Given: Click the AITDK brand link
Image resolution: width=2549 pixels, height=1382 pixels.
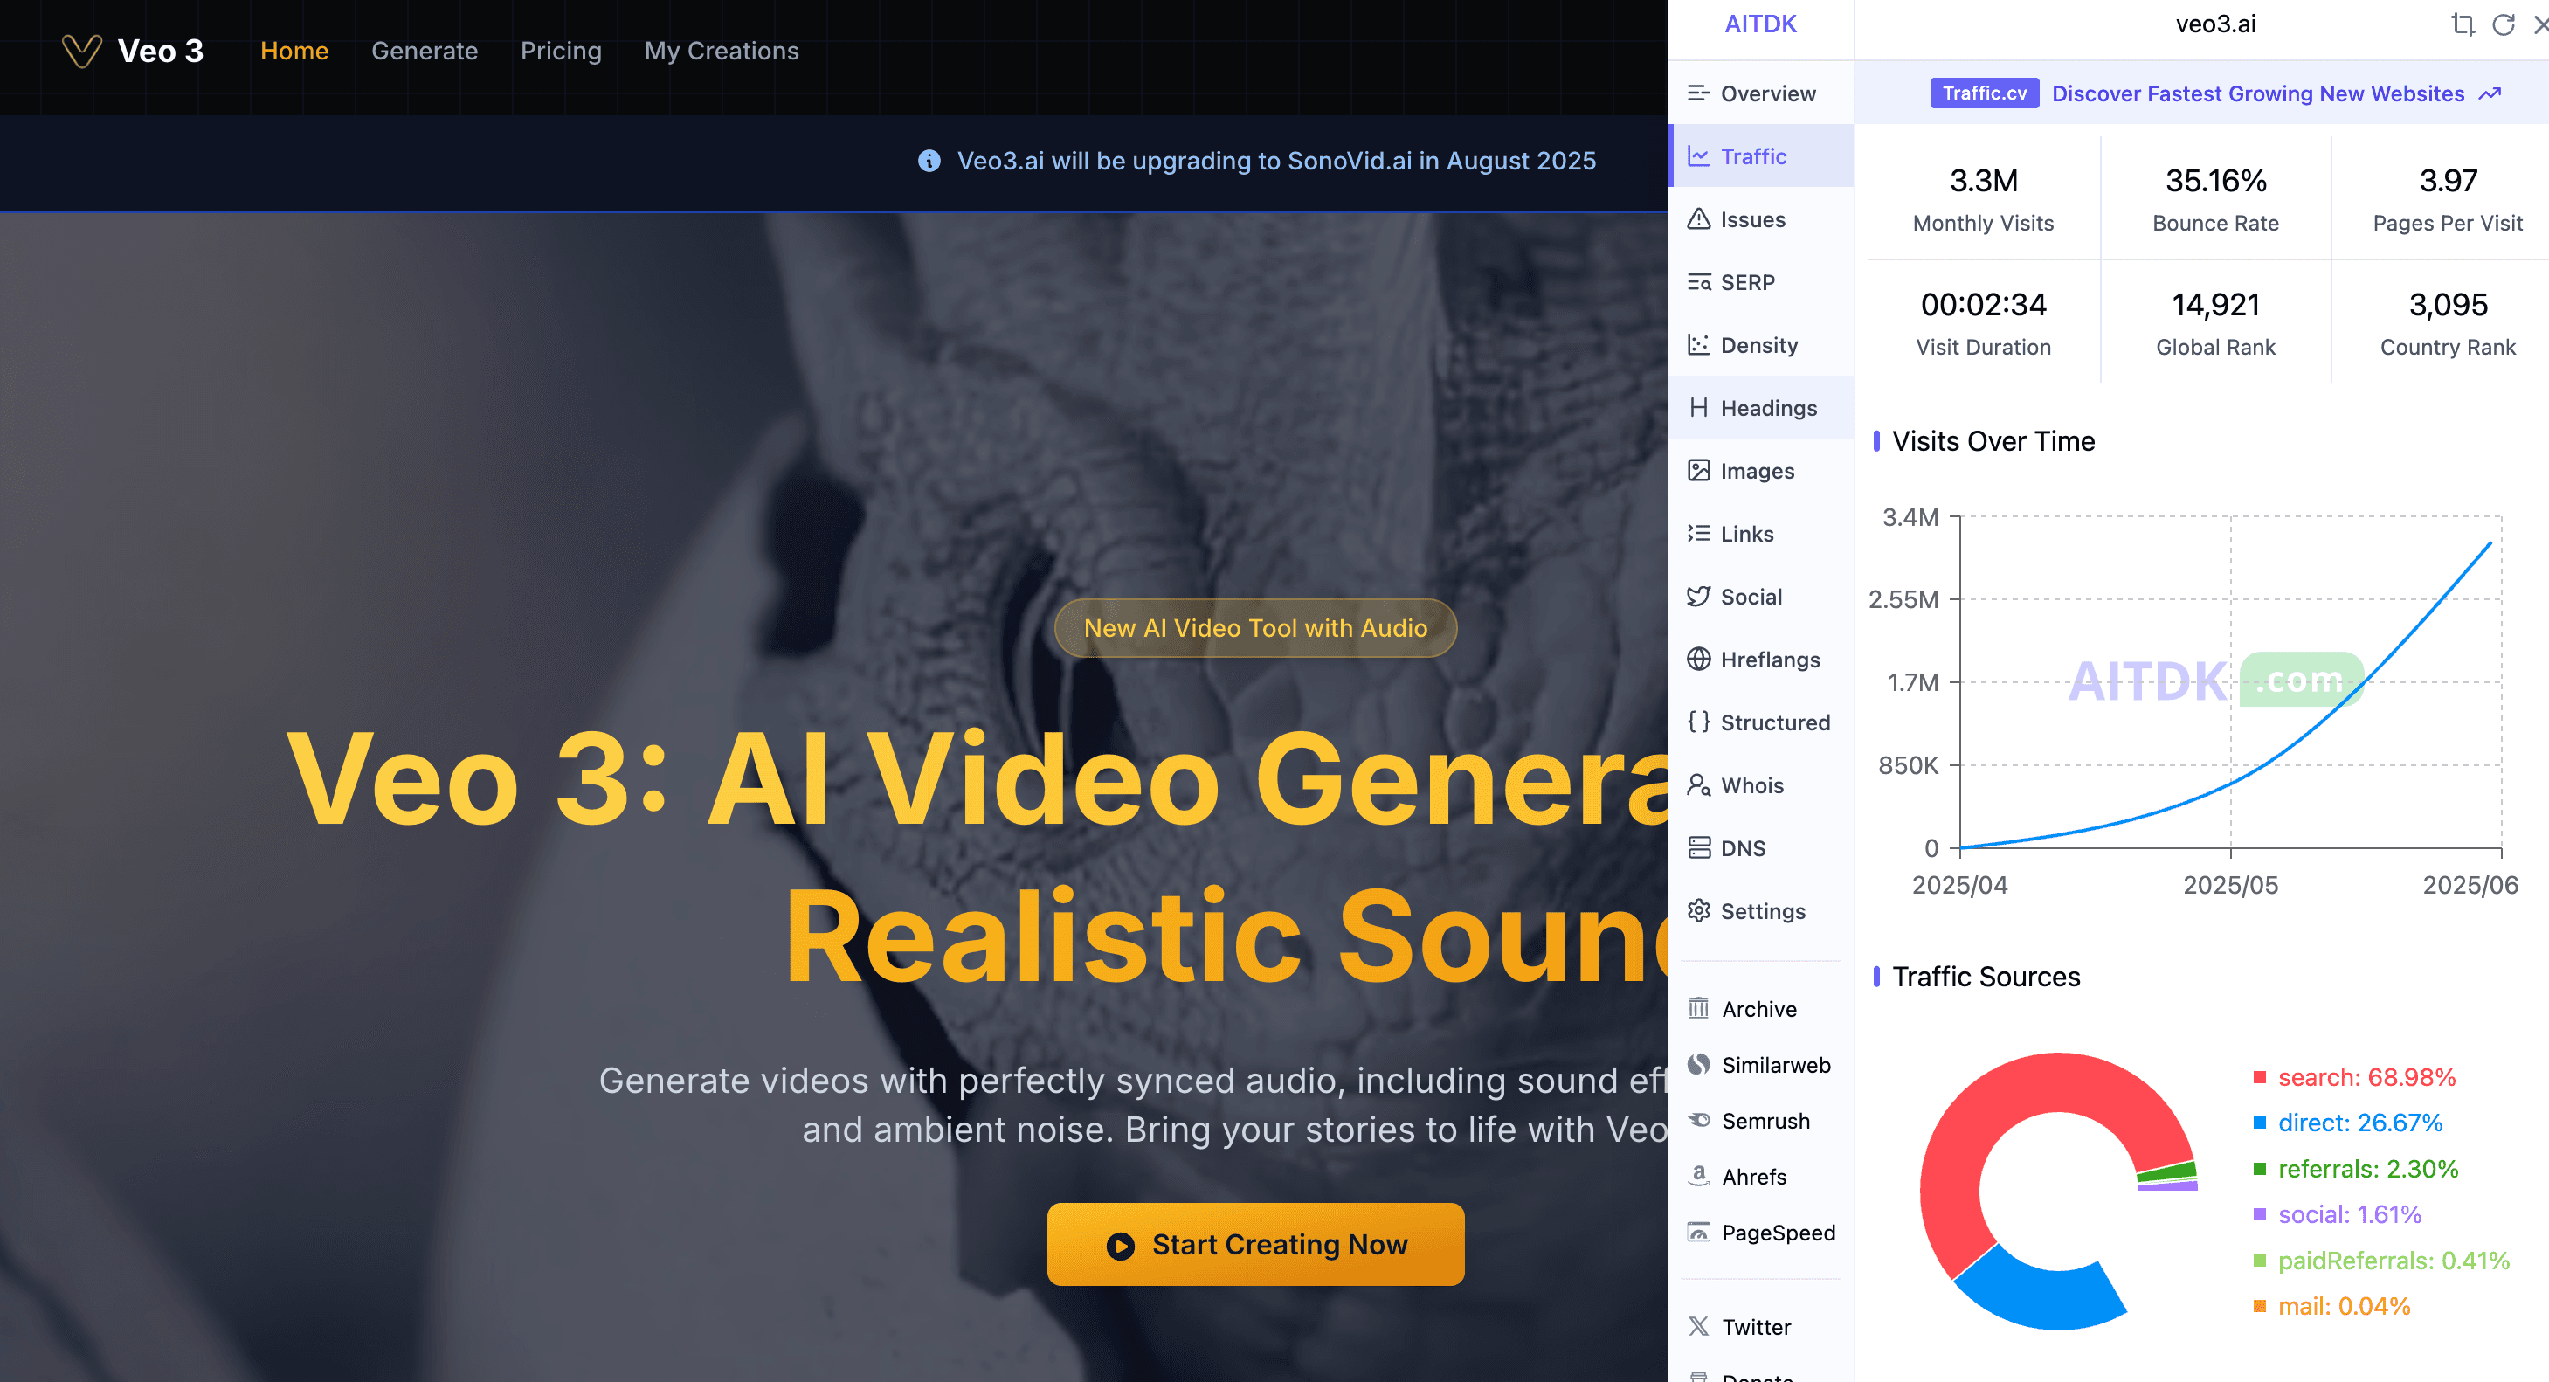Looking at the screenshot, I should coord(1760,24).
